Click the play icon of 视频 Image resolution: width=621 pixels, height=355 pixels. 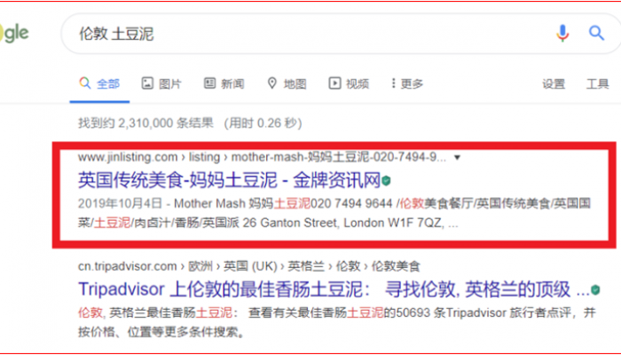tap(334, 83)
